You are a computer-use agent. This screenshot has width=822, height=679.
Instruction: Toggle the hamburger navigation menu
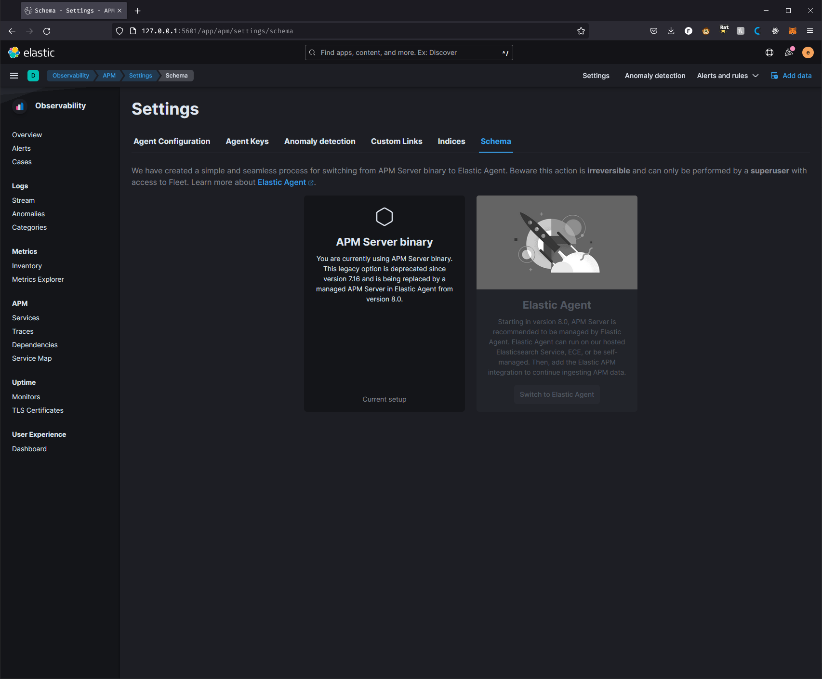coord(14,76)
